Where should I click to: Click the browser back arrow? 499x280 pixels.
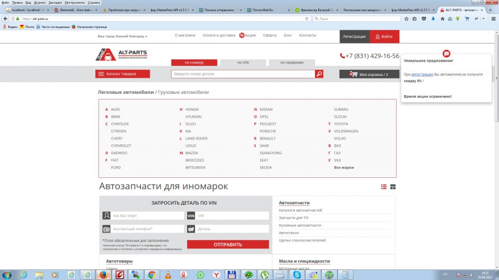coord(6,19)
